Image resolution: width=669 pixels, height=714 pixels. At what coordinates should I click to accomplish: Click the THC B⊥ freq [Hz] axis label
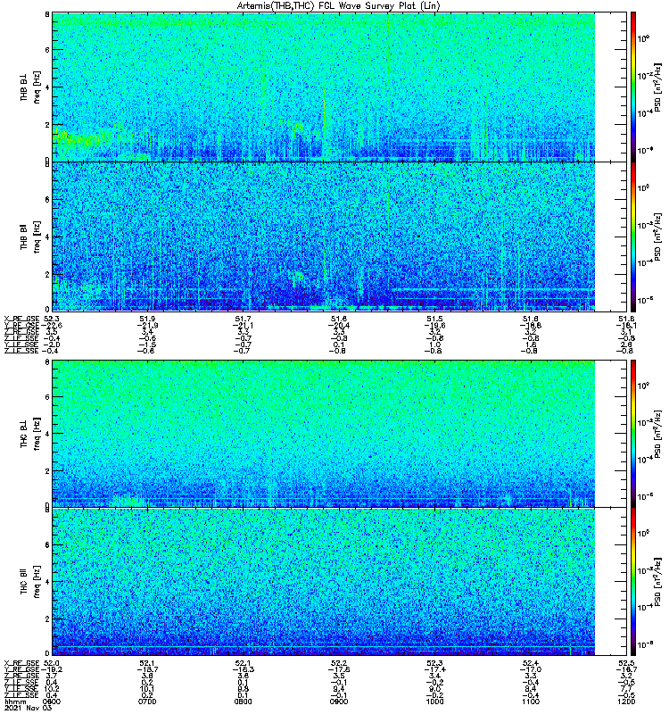point(30,434)
